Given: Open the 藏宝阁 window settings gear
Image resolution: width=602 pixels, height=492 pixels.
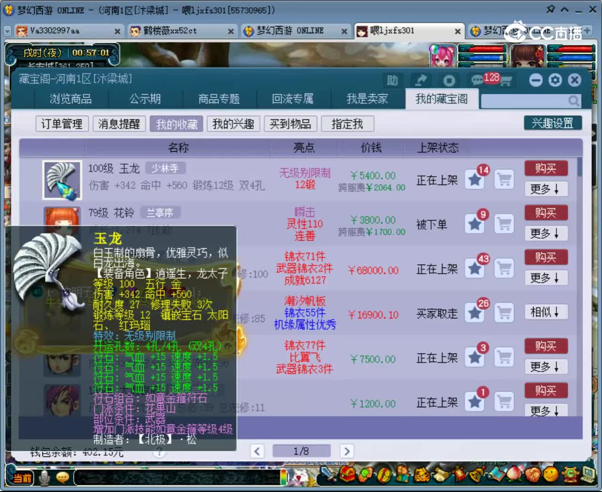Looking at the screenshot, I should 555,80.
